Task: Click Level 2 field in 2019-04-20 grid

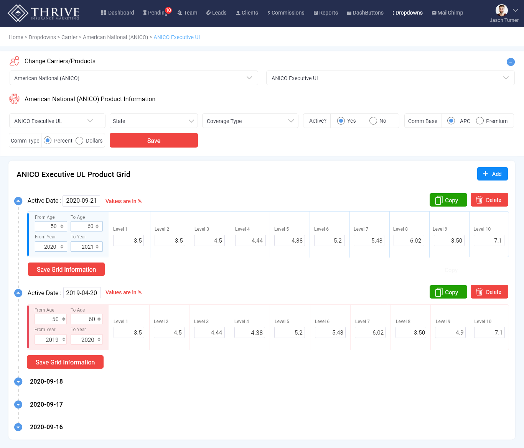Action: [169, 332]
